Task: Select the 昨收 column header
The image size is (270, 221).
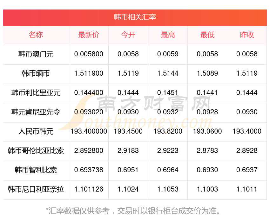Action: click(x=247, y=35)
